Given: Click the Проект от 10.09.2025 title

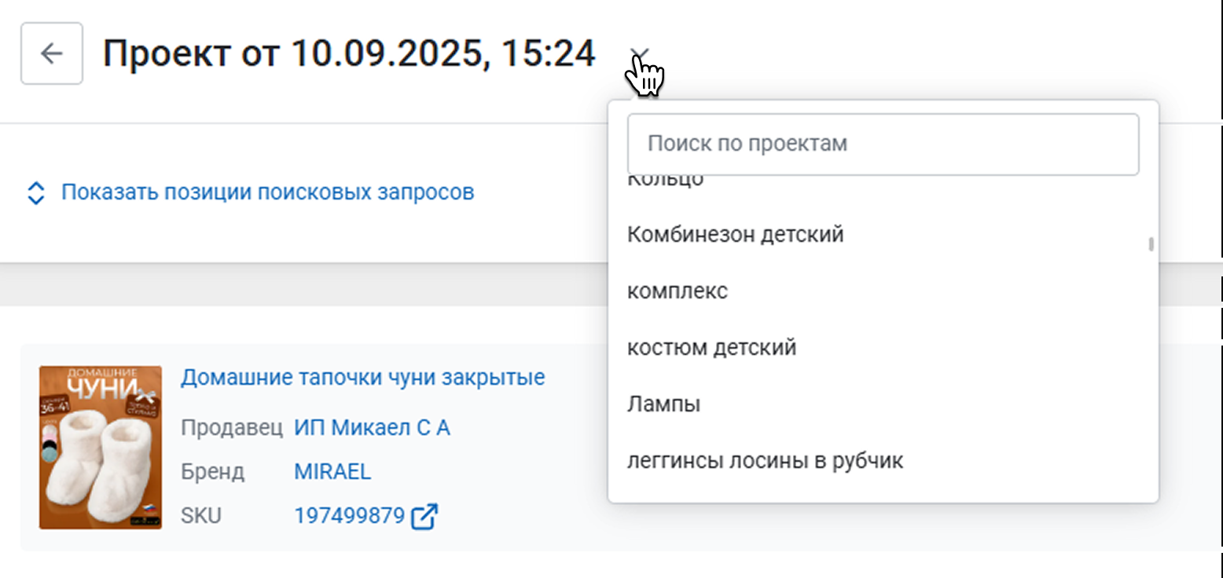Looking at the screenshot, I should (349, 53).
